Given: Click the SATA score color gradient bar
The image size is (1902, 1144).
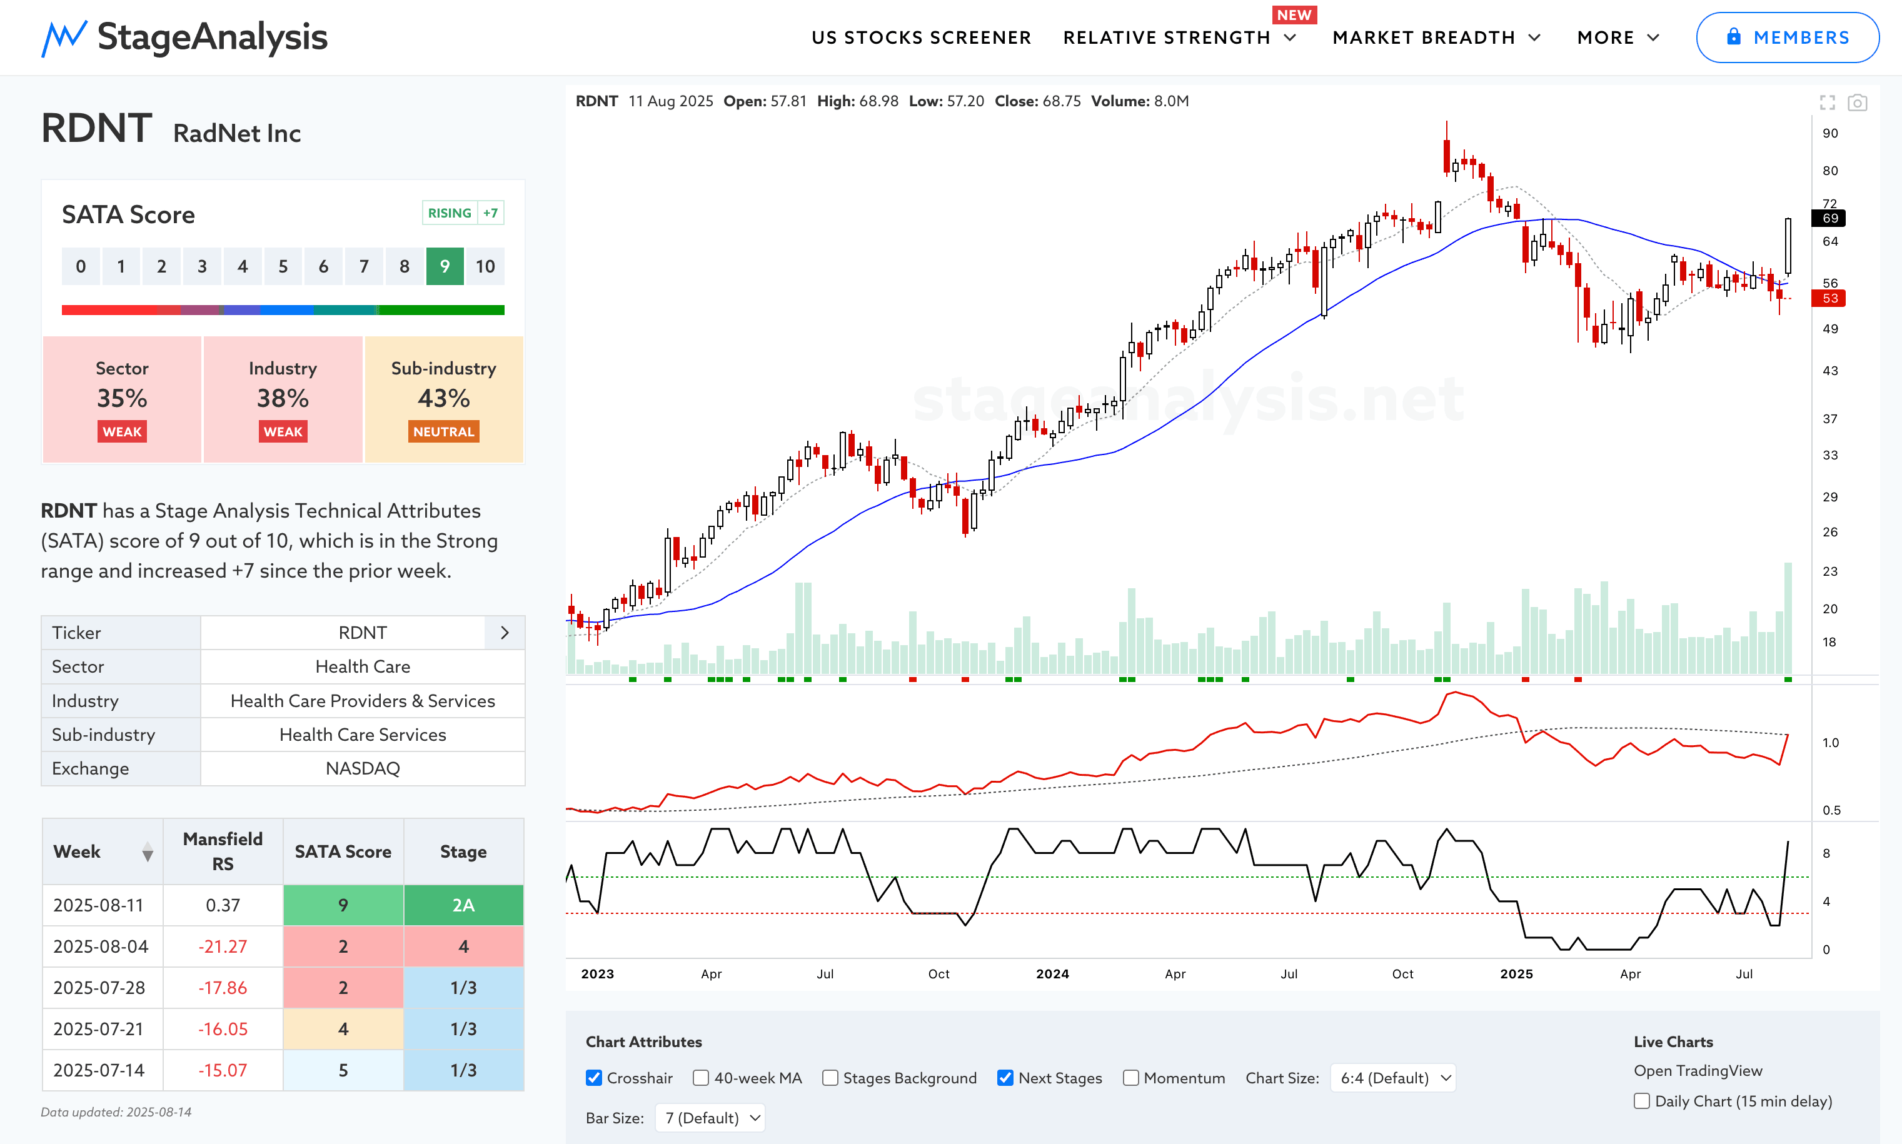Looking at the screenshot, I should click(x=283, y=310).
